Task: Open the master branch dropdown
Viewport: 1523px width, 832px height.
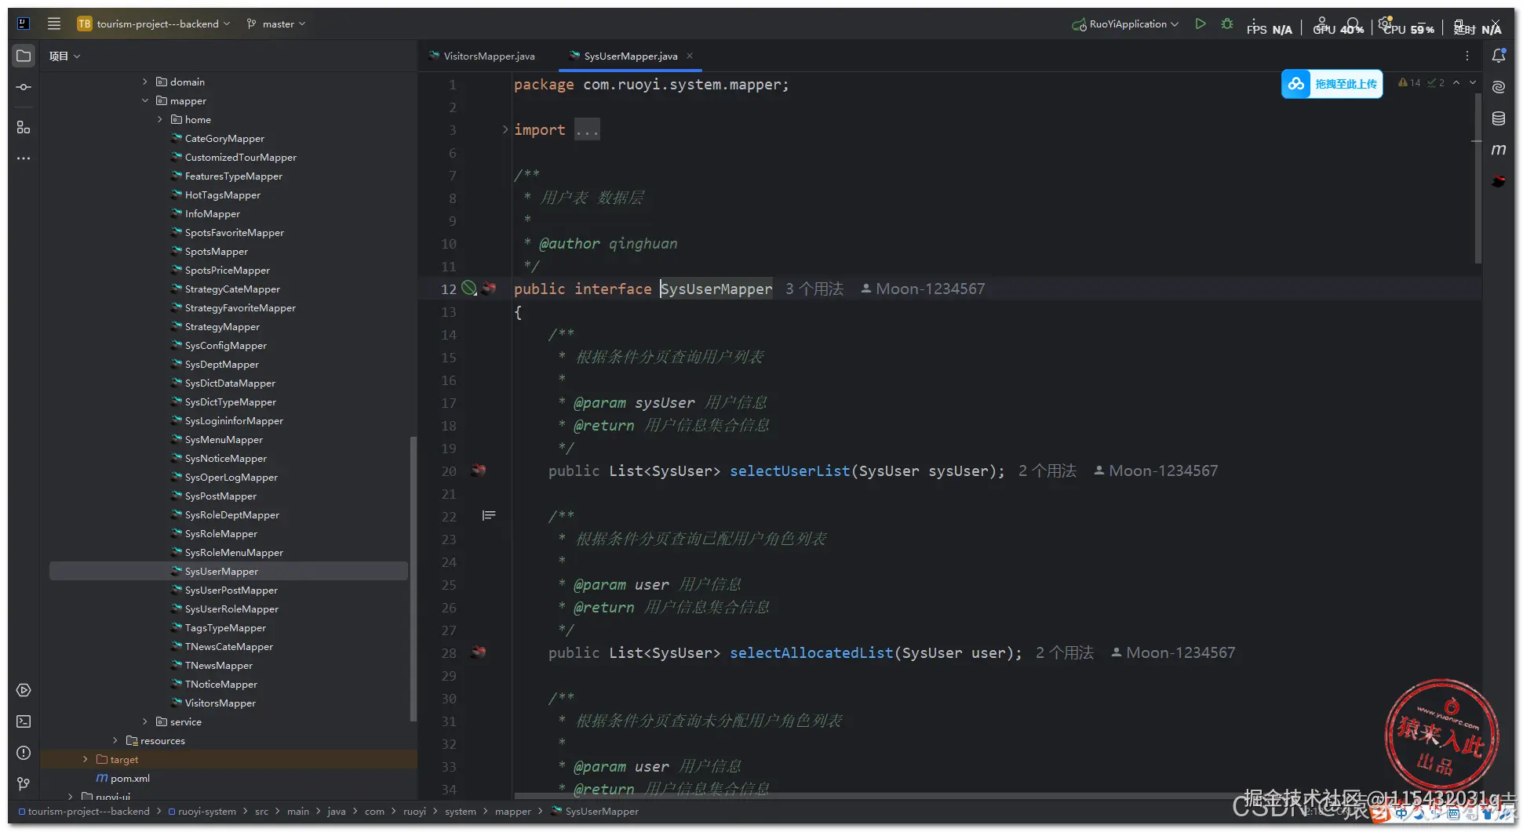Action: (276, 24)
